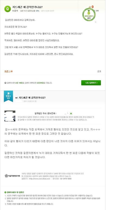Click the 신고 report link
The image size is (130, 210).
pyautogui.click(x=99, y=71)
